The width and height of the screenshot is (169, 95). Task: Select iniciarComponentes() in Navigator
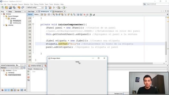pyautogui.click(x=15, y=75)
